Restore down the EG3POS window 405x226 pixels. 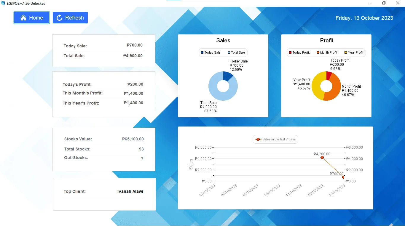click(384, 3)
